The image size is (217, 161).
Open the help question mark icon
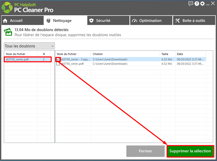coord(197,4)
